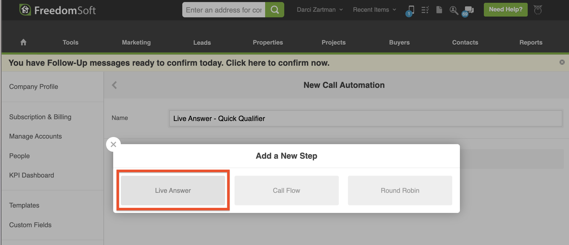The width and height of the screenshot is (569, 245).
Task: Expand the Darci Zartman user dropdown
Action: point(320,10)
